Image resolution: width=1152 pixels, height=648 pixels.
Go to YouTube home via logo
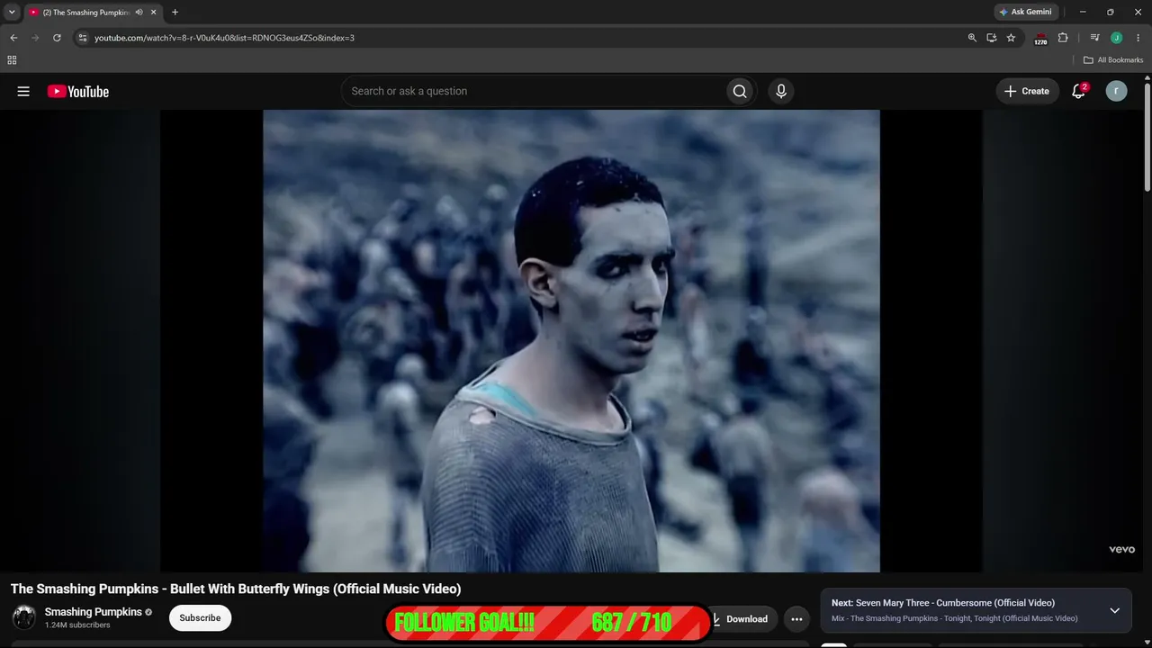coord(78,91)
